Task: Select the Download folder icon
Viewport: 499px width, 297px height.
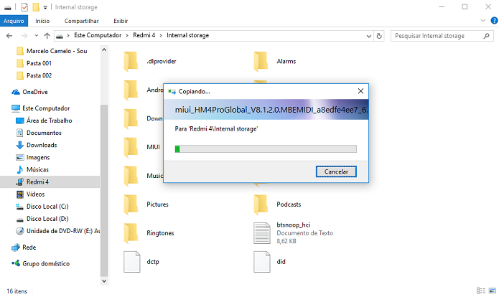Action: 131,118
